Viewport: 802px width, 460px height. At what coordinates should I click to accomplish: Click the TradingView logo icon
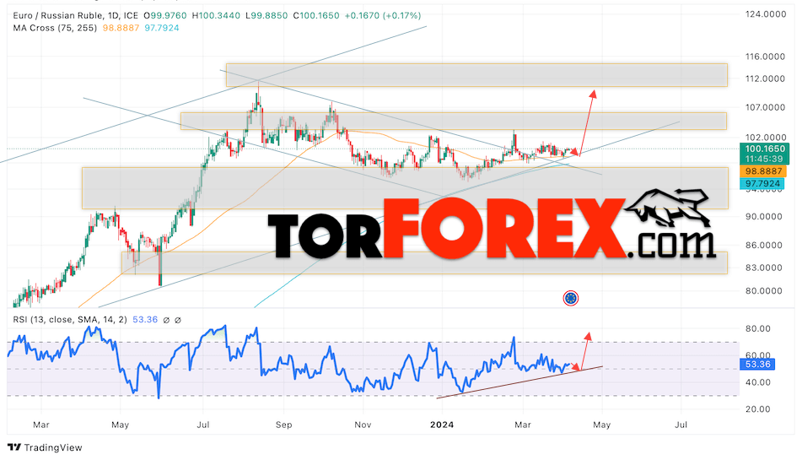pos(14,448)
